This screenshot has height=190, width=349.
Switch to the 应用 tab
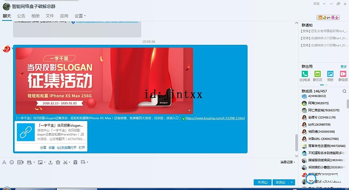[x=64, y=16]
